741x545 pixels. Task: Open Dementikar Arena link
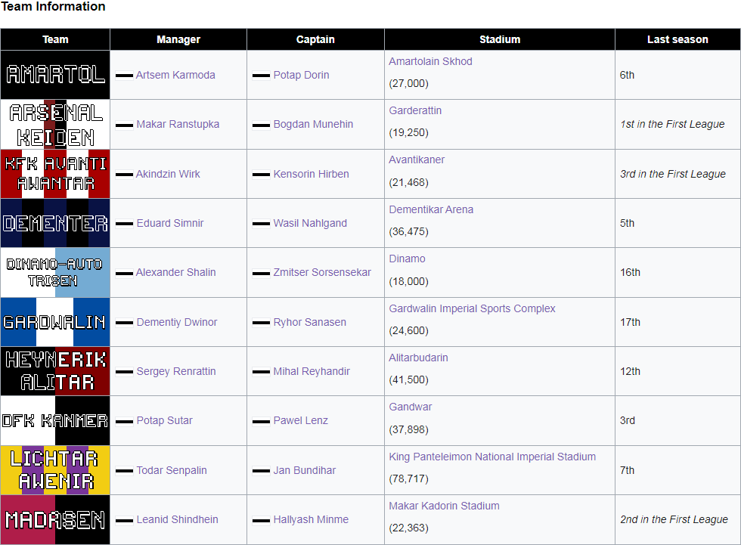[431, 209]
